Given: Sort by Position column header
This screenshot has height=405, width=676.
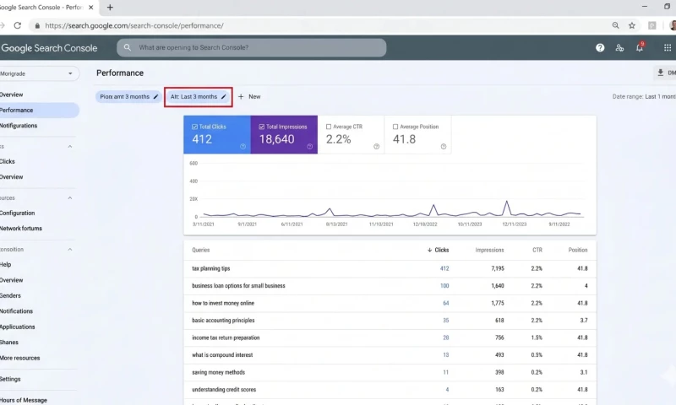Looking at the screenshot, I should 578,250.
